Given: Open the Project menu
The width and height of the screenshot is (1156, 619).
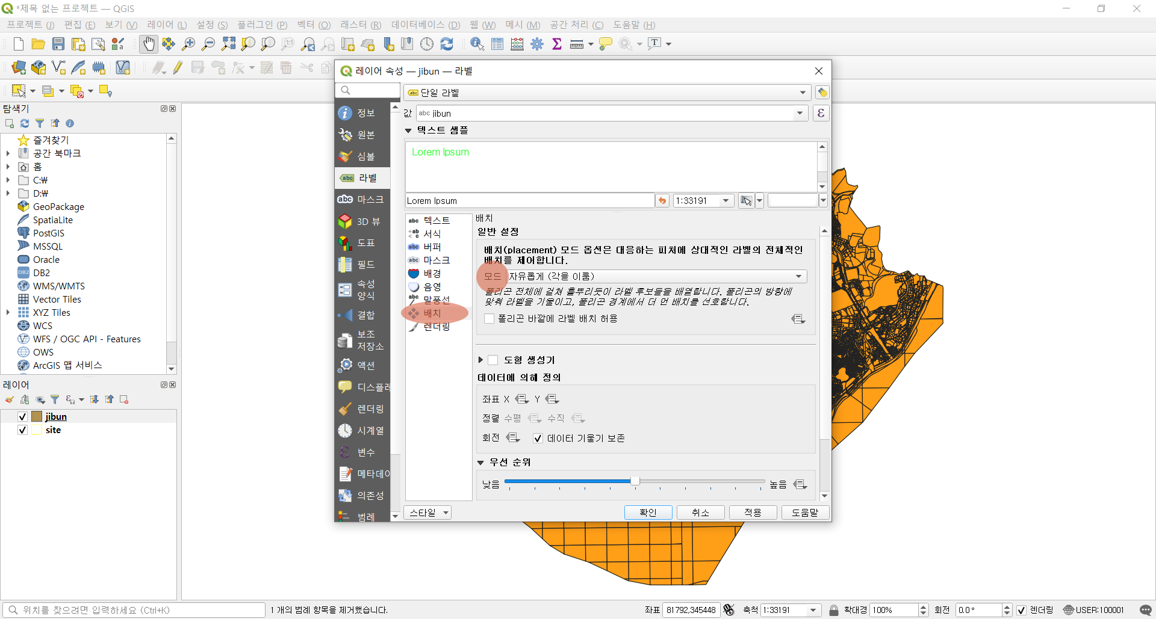Looking at the screenshot, I should click(x=30, y=25).
